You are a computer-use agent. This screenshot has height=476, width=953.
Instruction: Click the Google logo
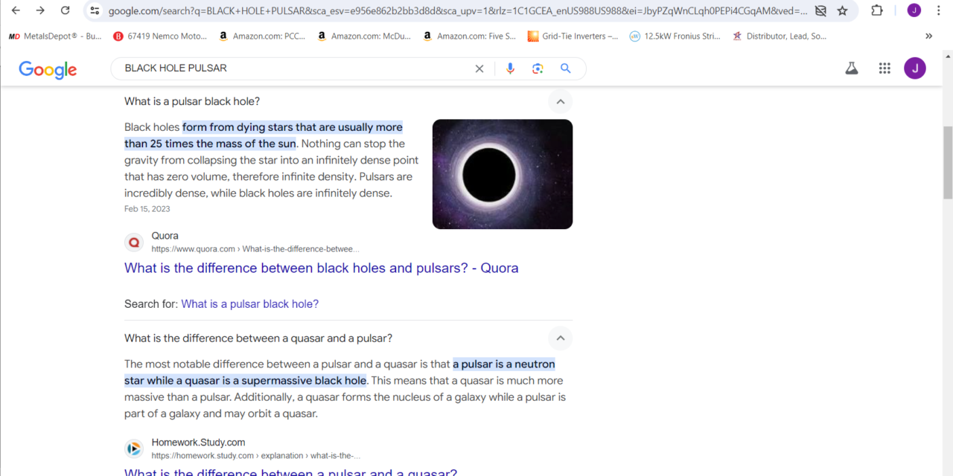click(x=48, y=69)
